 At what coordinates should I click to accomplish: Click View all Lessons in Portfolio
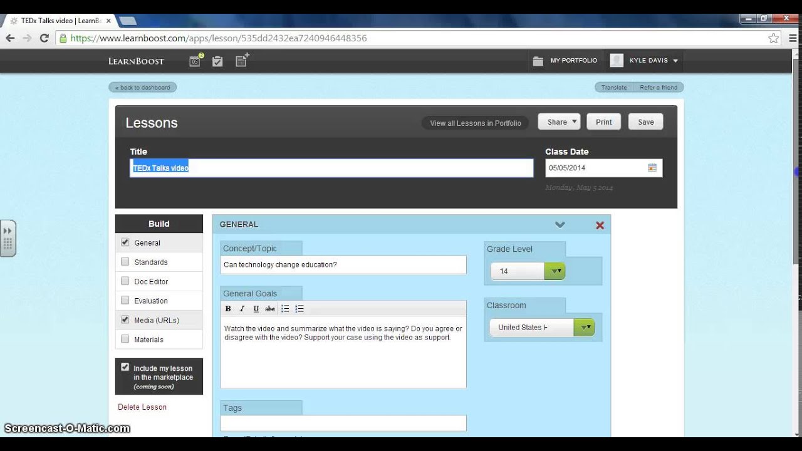[476, 123]
